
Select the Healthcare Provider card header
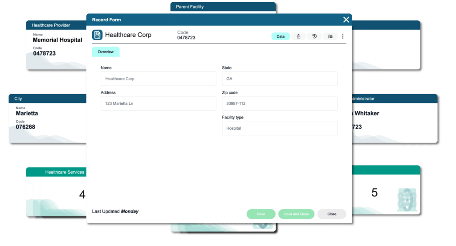click(56, 25)
